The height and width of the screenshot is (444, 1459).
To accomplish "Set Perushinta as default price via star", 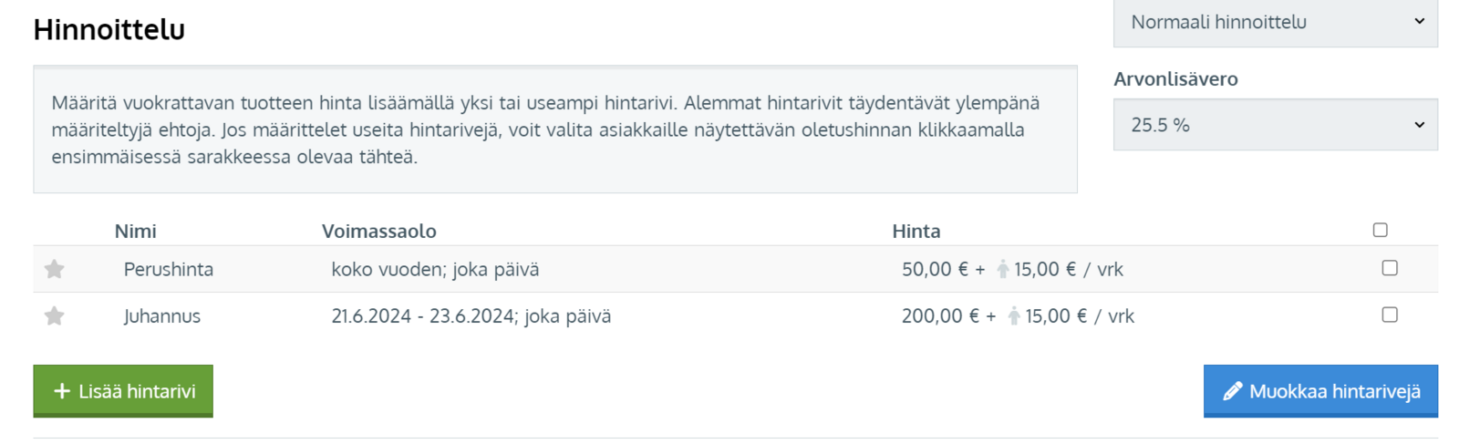I will [x=55, y=269].
